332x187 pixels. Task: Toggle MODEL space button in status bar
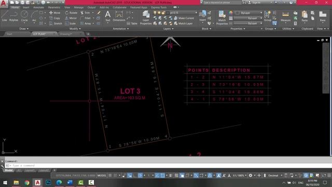(x=102, y=176)
